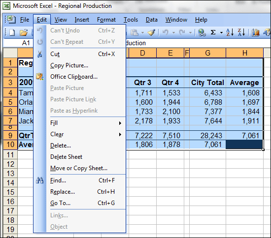Image resolution: width=271 pixels, height=238 pixels.
Task: Click the dark active cell H10
Action: coord(244,145)
